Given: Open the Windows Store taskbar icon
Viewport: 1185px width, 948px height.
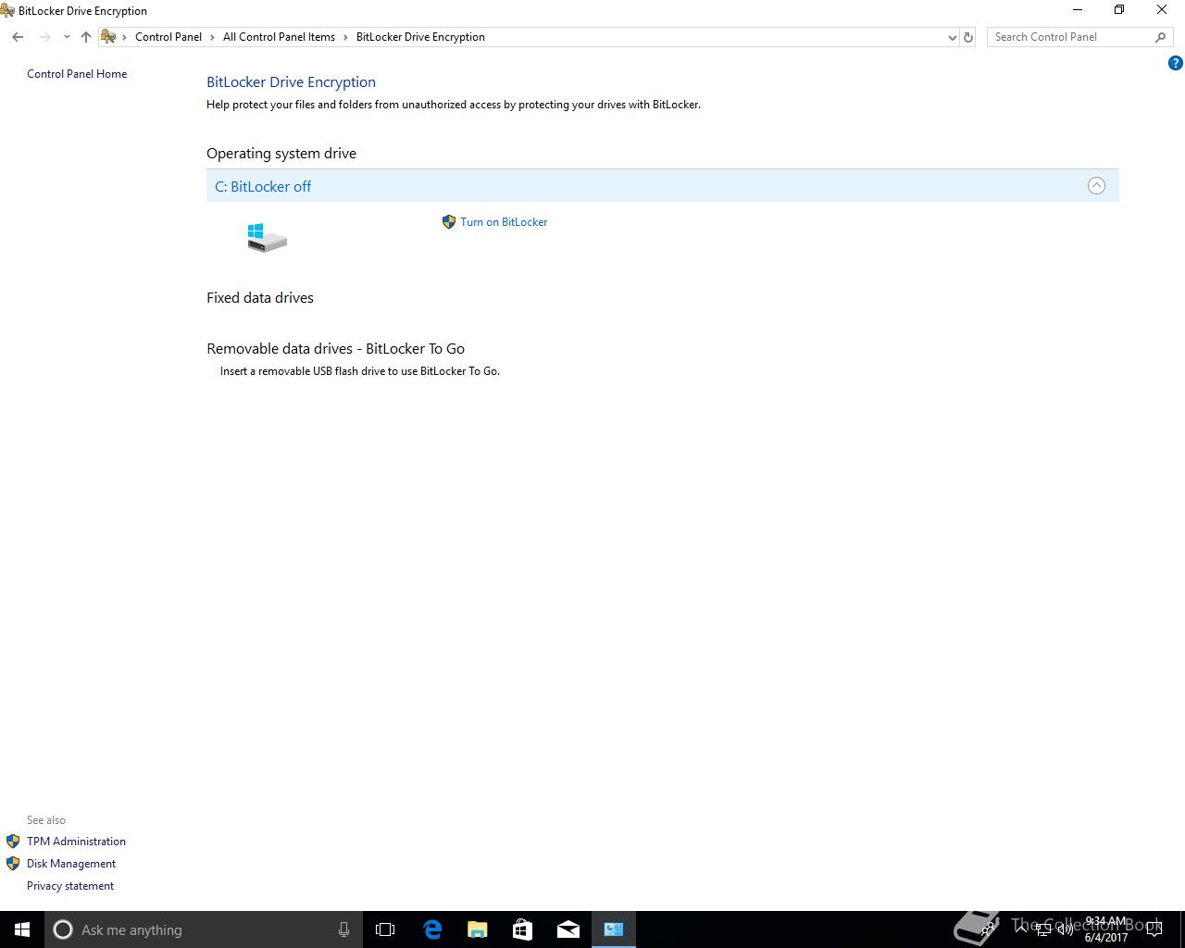Looking at the screenshot, I should coord(523,929).
